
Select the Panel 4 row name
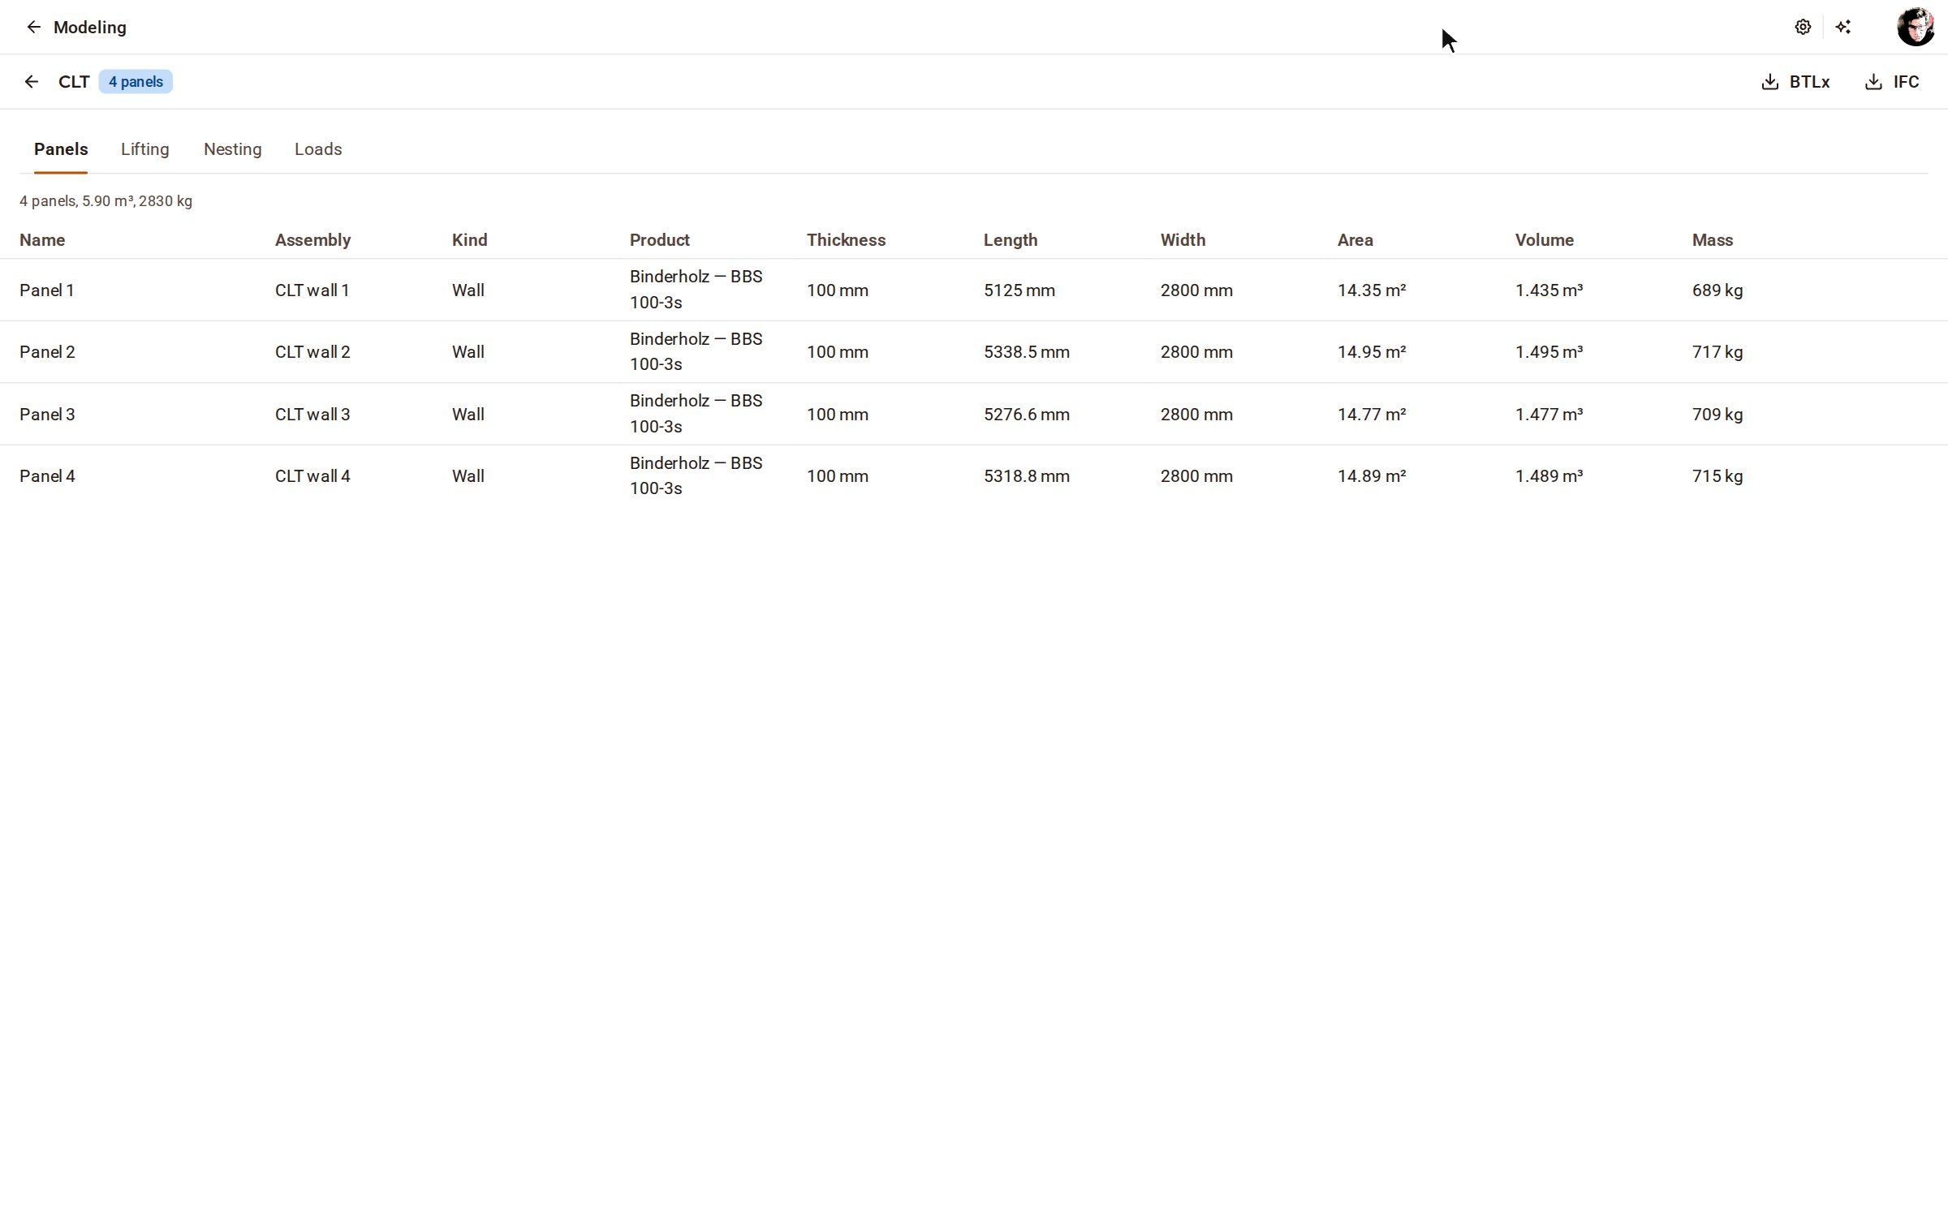[47, 476]
